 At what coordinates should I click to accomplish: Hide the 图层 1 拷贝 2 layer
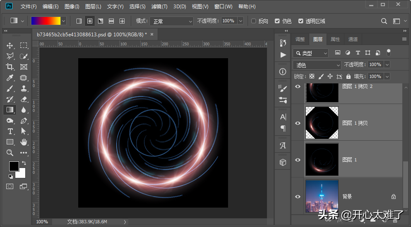[298, 87]
